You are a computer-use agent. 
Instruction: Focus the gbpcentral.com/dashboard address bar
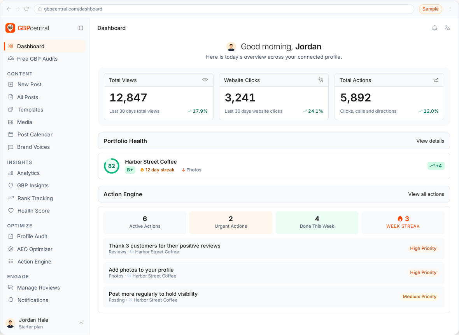click(224, 9)
